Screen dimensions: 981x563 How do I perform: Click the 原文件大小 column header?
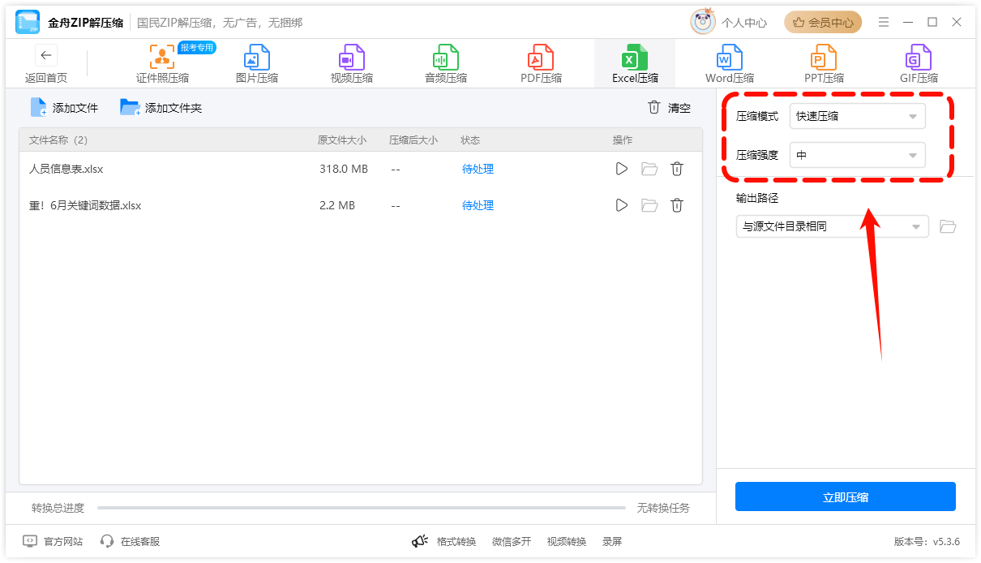click(342, 140)
